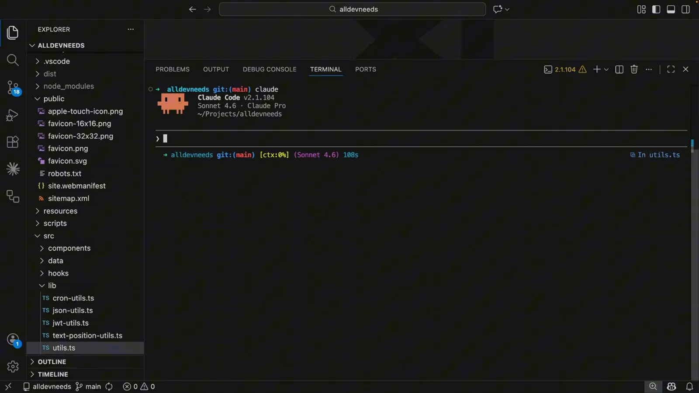This screenshot has height=393, width=699.
Task: Switch to the DEBUG CONSOLE tab
Action: 270,69
